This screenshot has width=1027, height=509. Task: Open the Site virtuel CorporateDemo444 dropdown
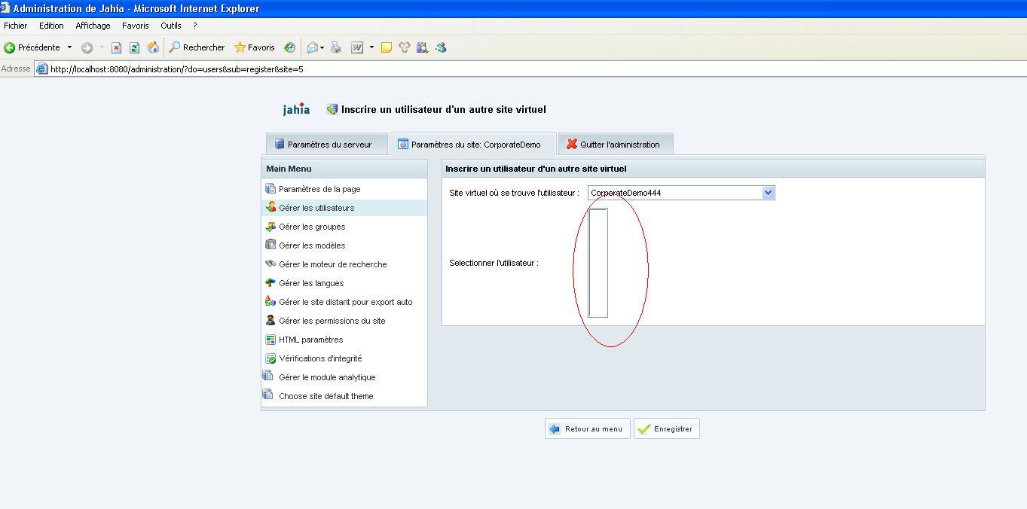click(x=681, y=193)
